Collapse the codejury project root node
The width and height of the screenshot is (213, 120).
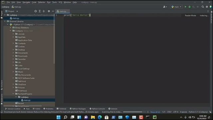5,15
